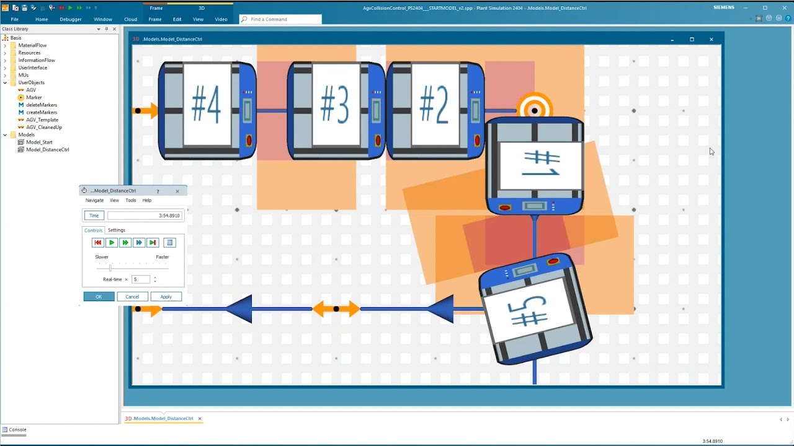The image size is (794, 446).
Task: Open the Cloud ribbon tab
Action: (130, 19)
